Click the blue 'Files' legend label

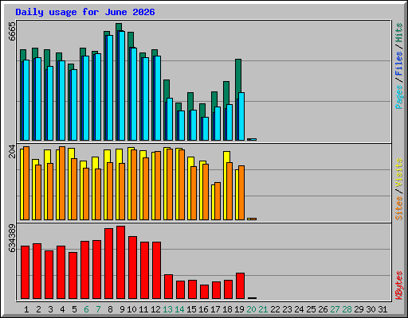(399, 63)
